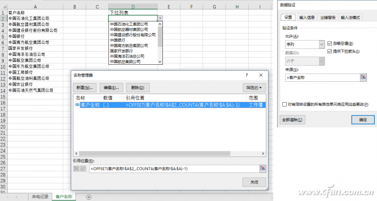Click the Name Manager scroll left arrow
Image resolution: width=377 pixels, height=201 pixels.
click(x=76, y=153)
